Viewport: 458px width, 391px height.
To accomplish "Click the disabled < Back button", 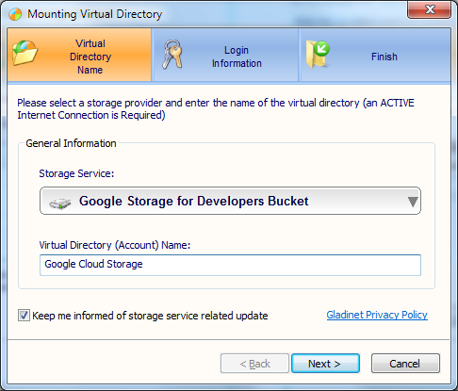I will (x=254, y=364).
